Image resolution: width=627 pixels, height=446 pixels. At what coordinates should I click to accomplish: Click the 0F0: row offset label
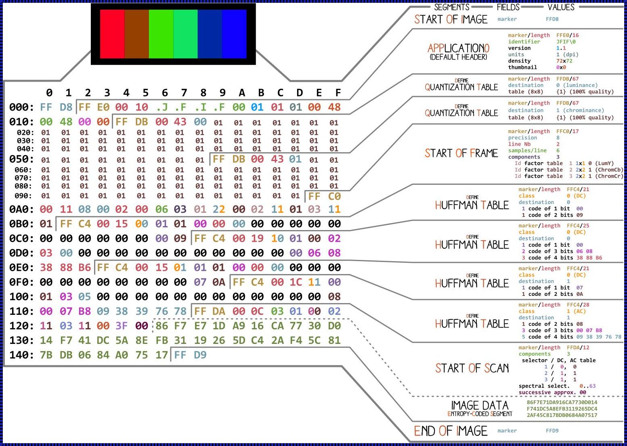(x=22, y=282)
